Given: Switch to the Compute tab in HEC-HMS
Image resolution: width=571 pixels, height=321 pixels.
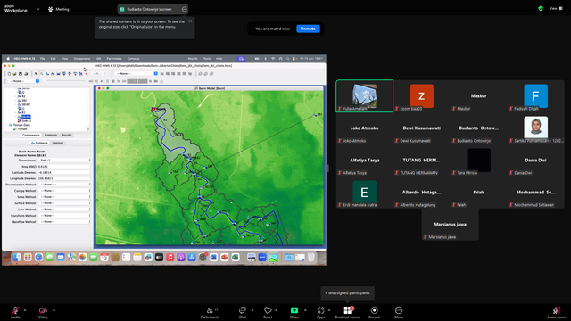Looking at the screenshot, I should (51, 135).
